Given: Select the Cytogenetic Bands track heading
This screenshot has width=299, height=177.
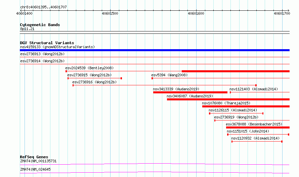Looking at the screenshot, I should click(40, 25).
